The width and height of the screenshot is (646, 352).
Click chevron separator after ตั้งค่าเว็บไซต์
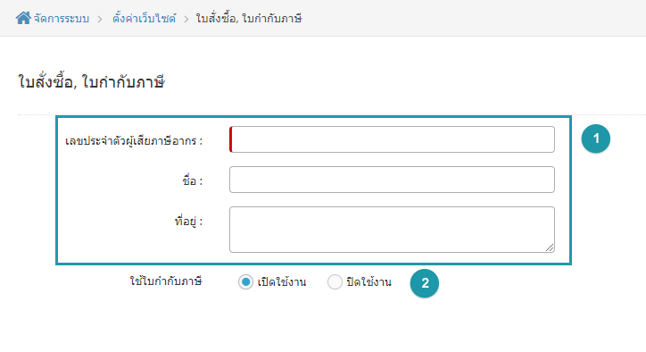click(x=186, y=19)
